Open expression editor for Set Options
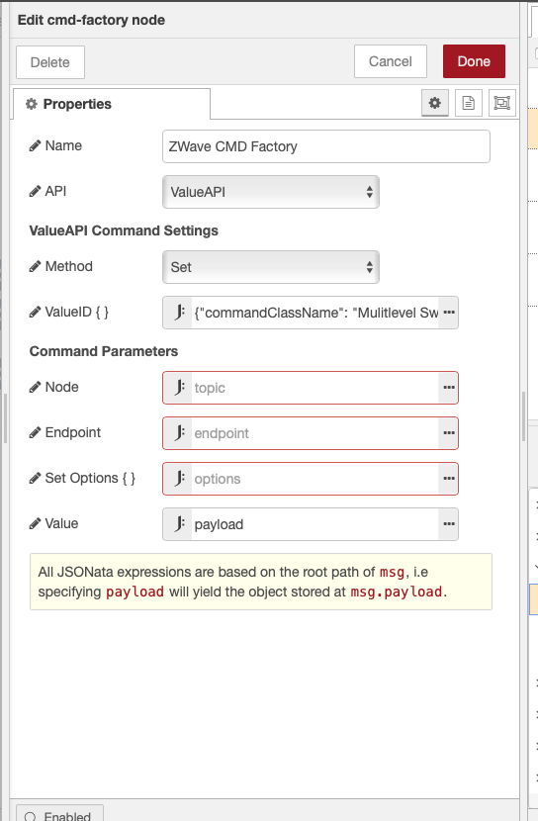 click(x=449, y=479)
